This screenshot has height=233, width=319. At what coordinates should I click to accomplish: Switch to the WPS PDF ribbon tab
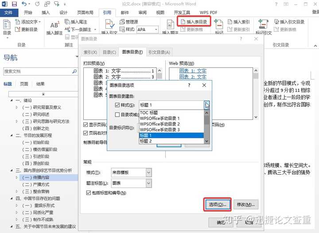point(209,12)
